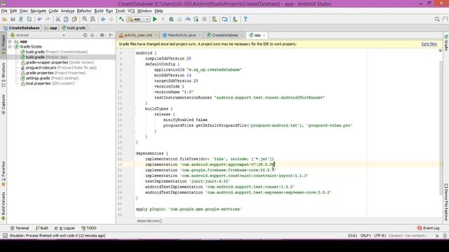Open the app run configuration dropdown
The image size is (449, 252).
tap(139, 19)
